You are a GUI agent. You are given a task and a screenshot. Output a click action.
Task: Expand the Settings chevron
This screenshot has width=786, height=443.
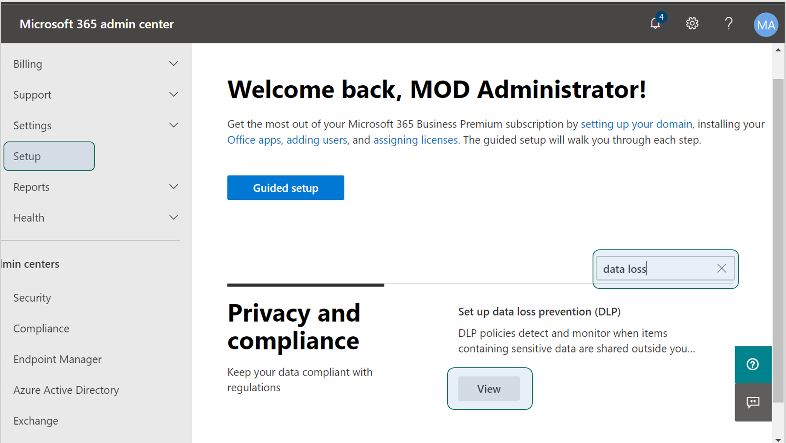(173, 125)
